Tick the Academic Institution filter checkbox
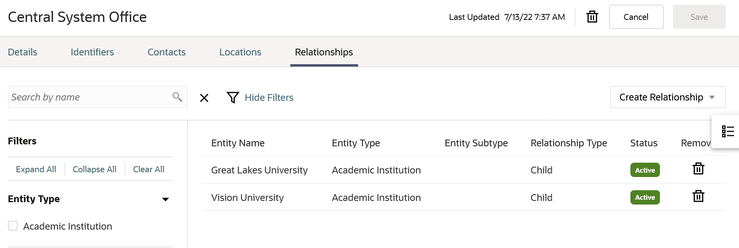Viewport: 739px width, 248px height. tap(13, 226)
